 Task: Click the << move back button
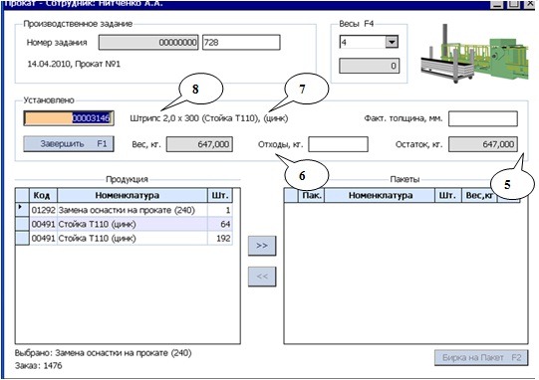262,277
